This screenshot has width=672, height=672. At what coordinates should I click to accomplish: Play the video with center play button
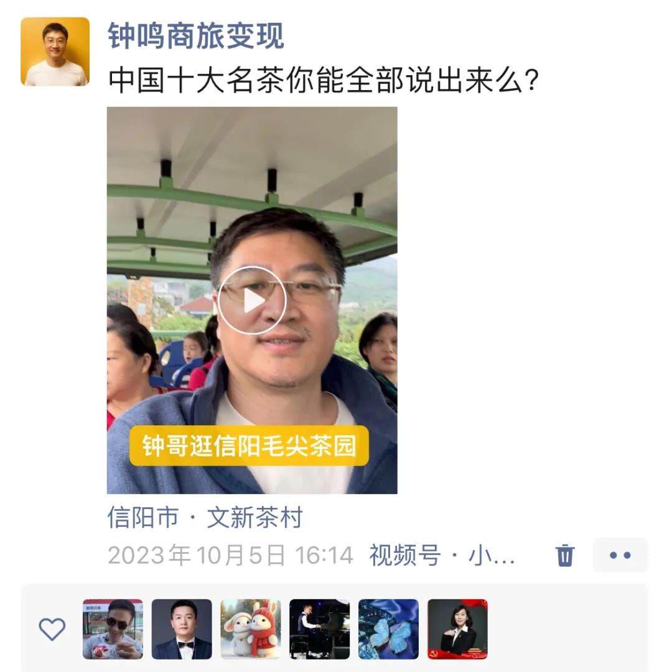coord(252,300)
